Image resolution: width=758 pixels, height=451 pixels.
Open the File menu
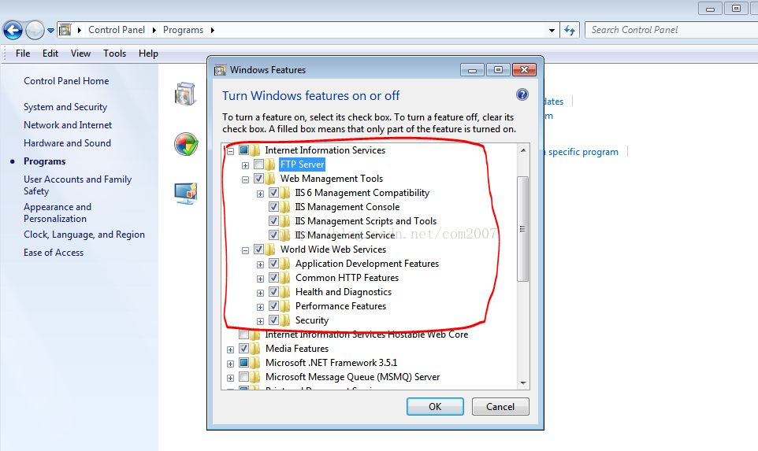pos(23,54)
